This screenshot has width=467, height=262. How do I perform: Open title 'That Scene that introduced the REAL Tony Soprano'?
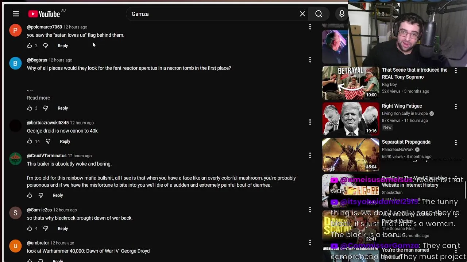pyautogui.click(x=414, y=74)
